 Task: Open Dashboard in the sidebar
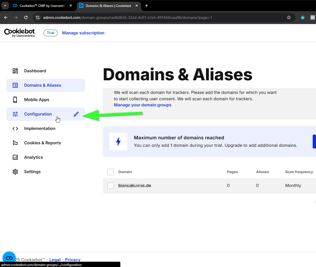click(46, 71)
